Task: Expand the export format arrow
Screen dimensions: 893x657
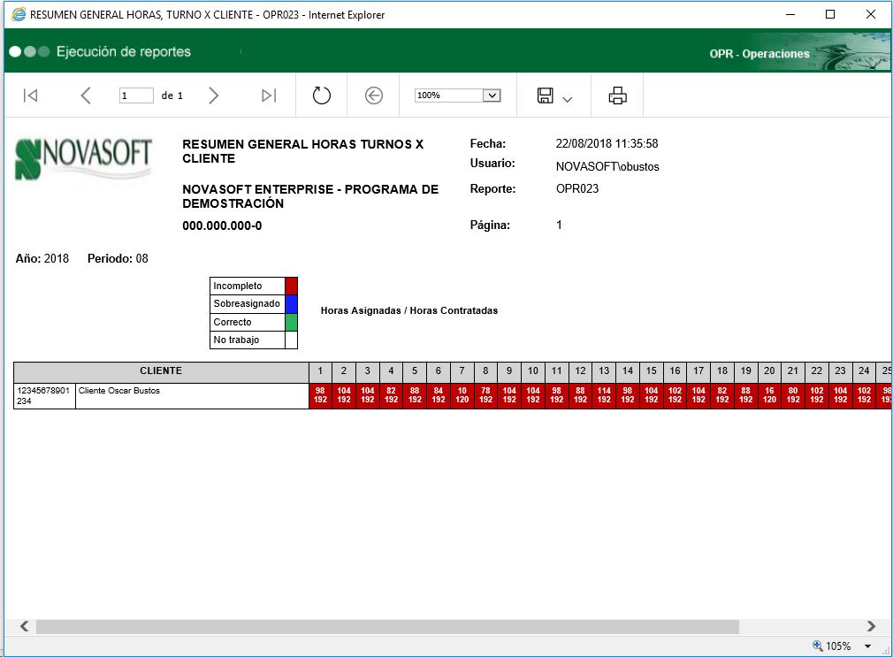Action: (568, 99)
